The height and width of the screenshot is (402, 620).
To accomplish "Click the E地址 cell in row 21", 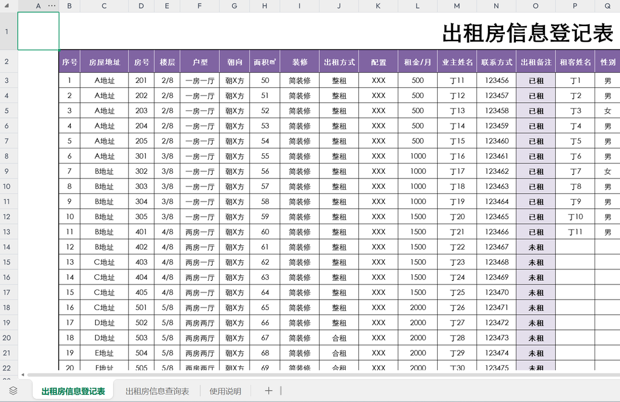I will 104,353.
